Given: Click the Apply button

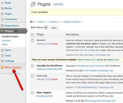Looking at the screenshot, I should (54, 28).
